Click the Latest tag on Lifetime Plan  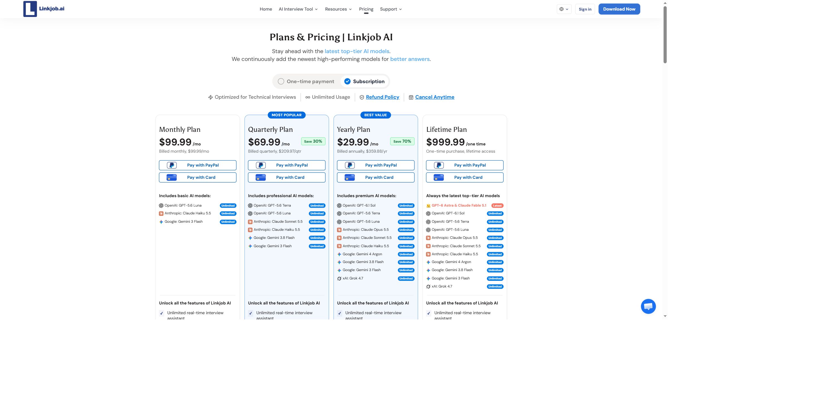pos(497,205)
